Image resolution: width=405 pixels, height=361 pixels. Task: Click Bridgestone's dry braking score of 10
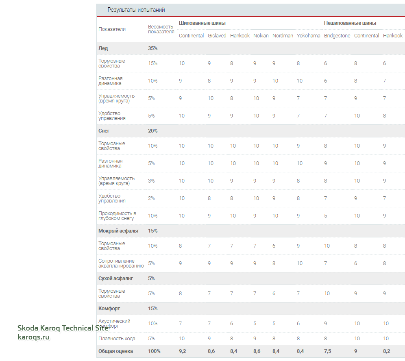coord(327,294)
